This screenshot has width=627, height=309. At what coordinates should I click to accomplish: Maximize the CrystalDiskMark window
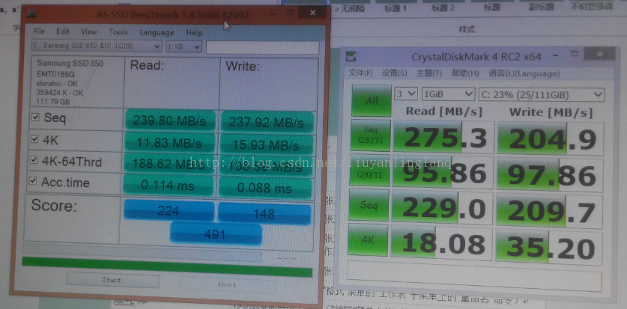tap(575, 54)
